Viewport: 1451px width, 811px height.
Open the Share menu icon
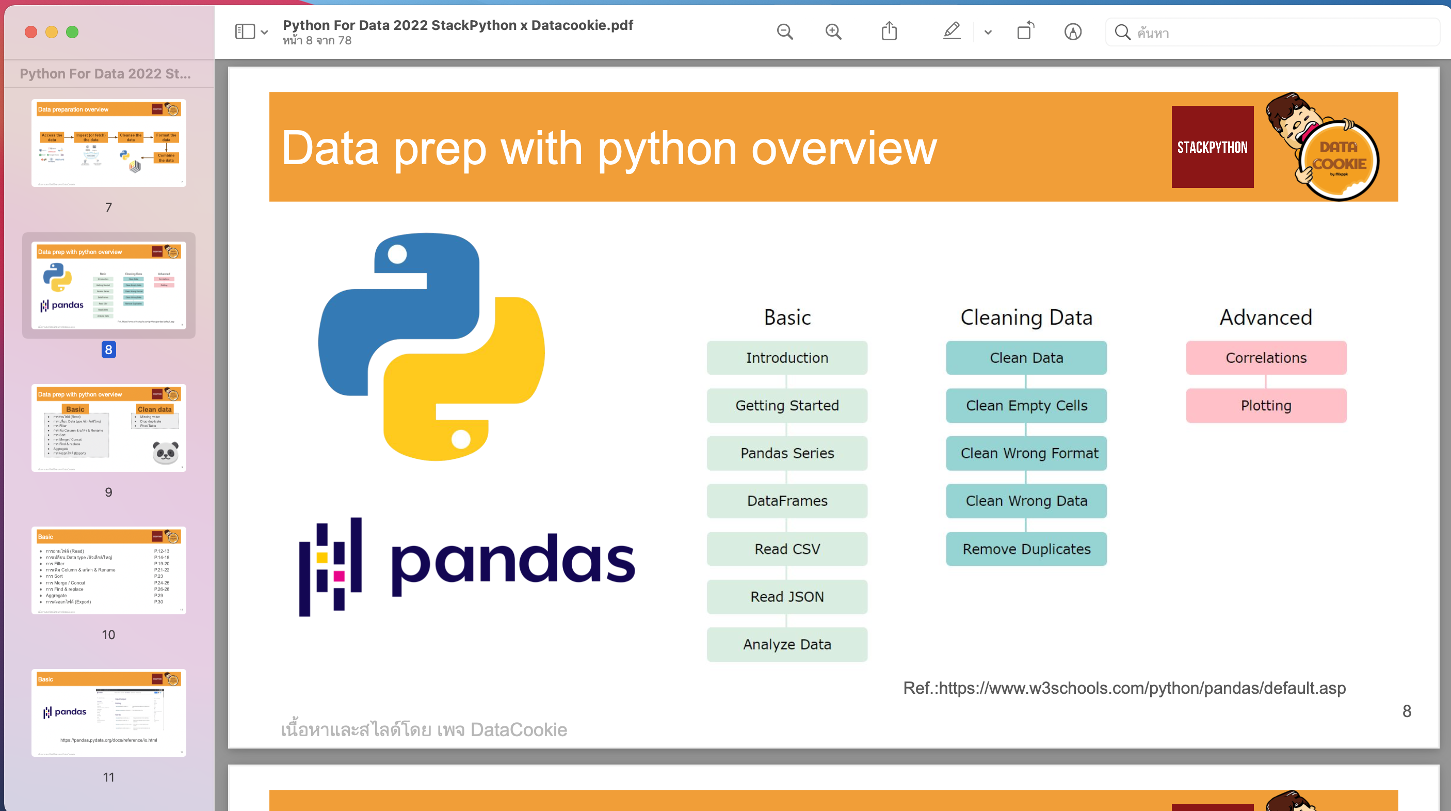click(889, 31)
